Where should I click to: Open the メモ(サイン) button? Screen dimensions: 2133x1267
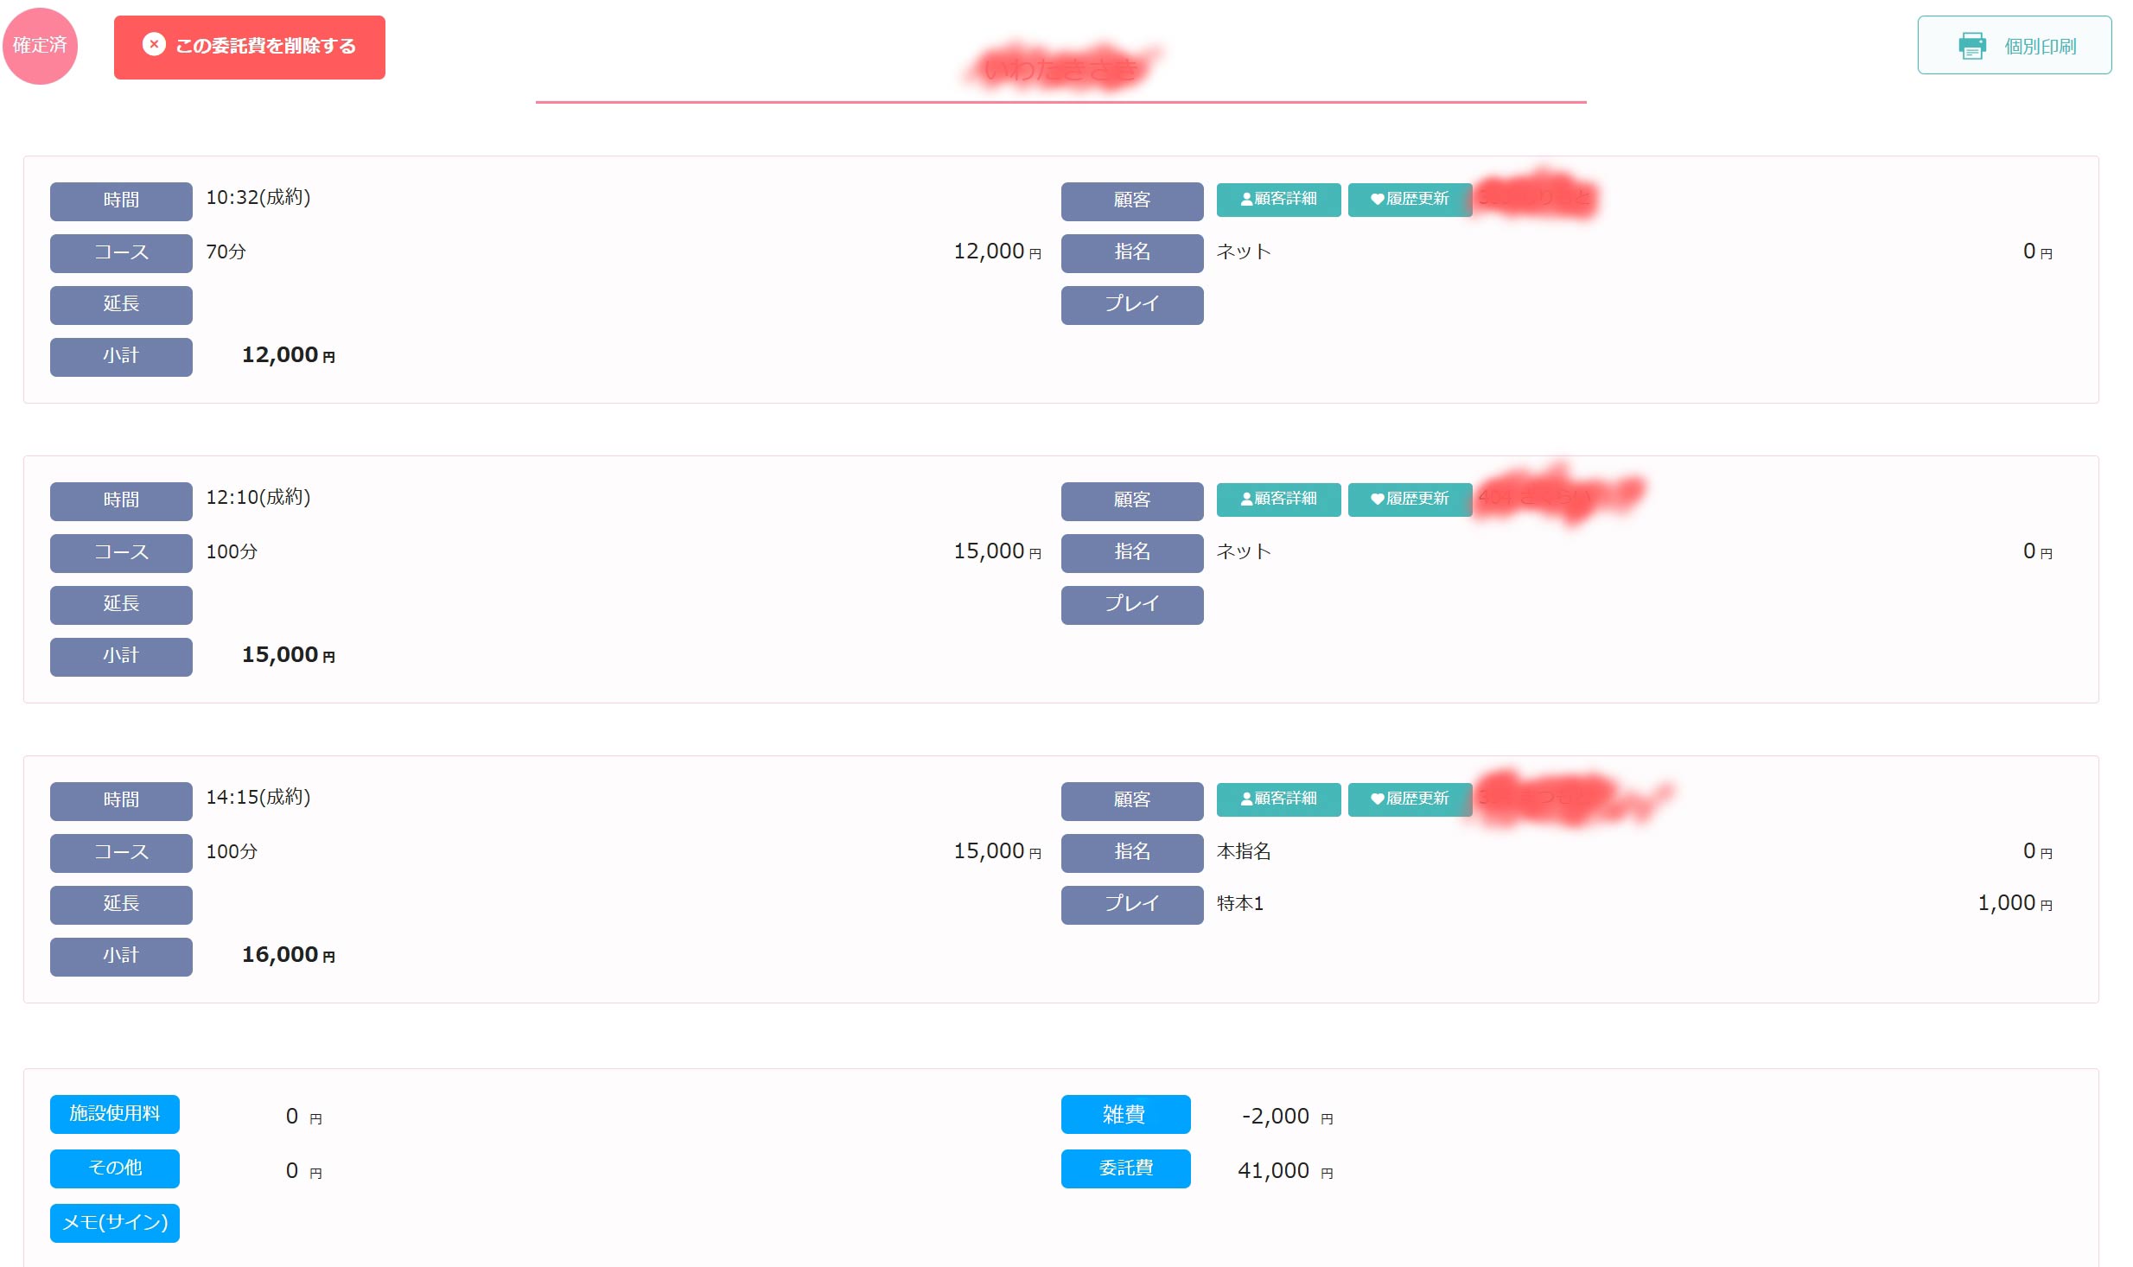[115, 1223]
